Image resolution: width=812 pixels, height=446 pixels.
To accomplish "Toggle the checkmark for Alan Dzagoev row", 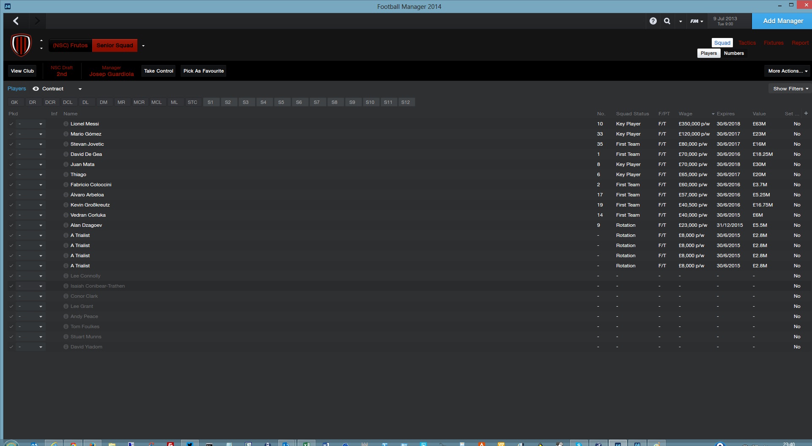I will [11, 225].
